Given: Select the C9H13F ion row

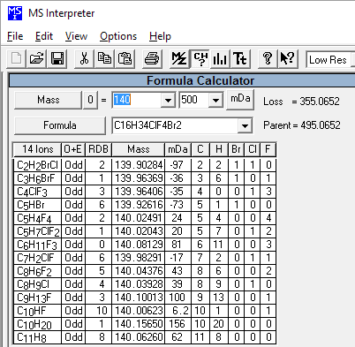Looking at the screenshot, I should pyautogui.click(x=145, y=298).
